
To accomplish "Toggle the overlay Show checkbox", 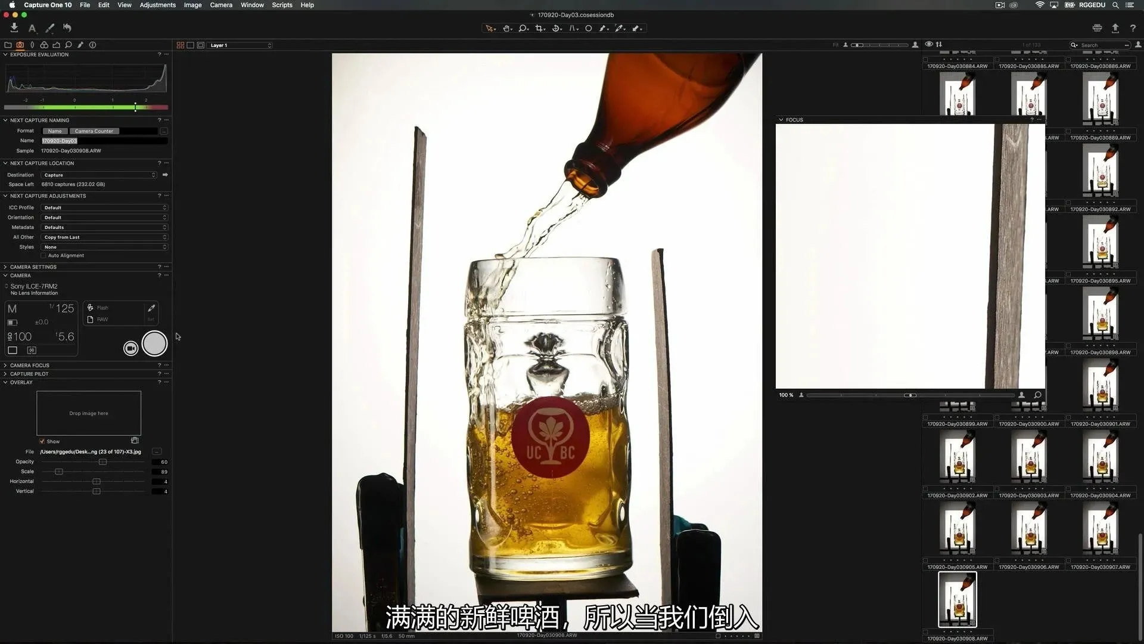I will click(x=42, y=442).
